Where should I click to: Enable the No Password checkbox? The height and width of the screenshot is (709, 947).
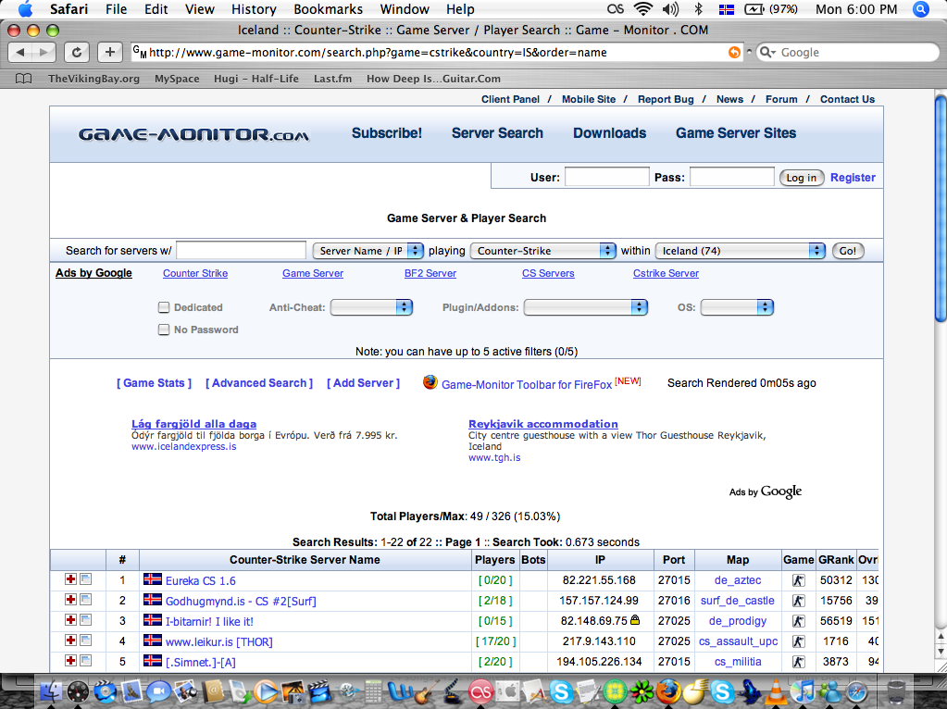coord(164,330)
